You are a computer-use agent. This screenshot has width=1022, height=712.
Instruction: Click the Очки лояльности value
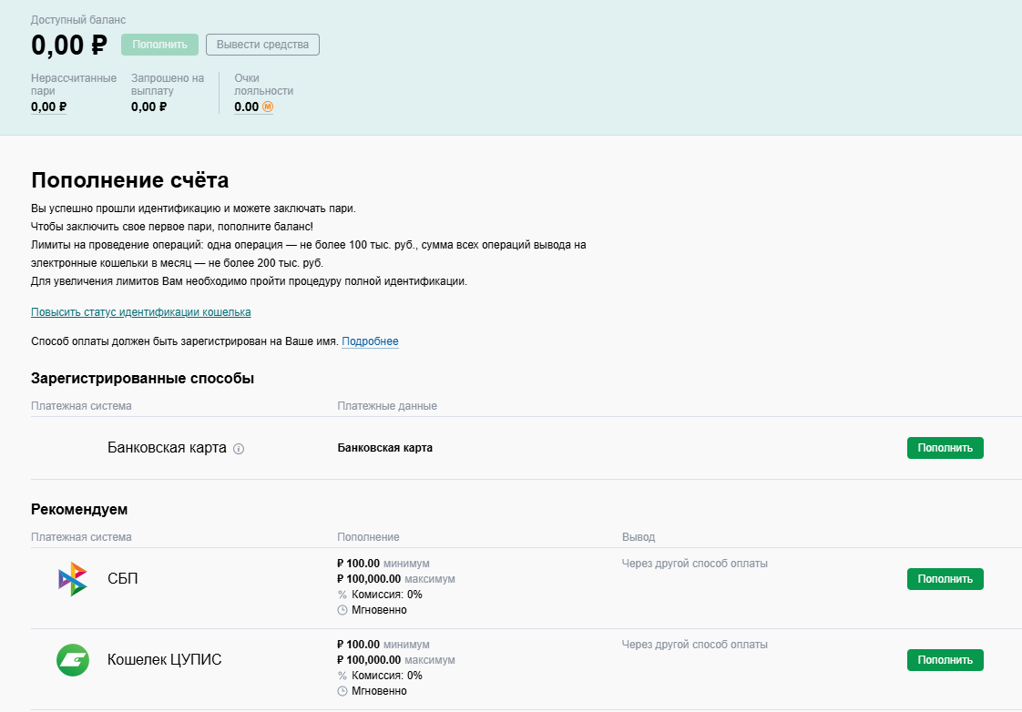(x=246, y=107)
